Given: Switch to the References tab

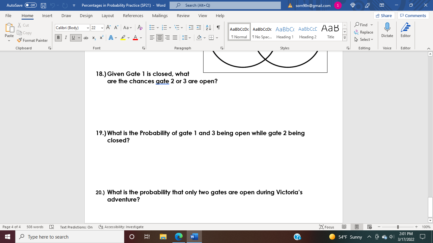Looking at the screenshot, I should (133, 16).
